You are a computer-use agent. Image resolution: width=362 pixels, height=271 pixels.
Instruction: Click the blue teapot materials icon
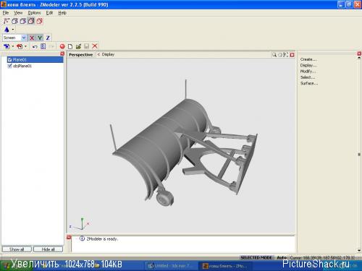pyautogui.click(x=7, y=46)
